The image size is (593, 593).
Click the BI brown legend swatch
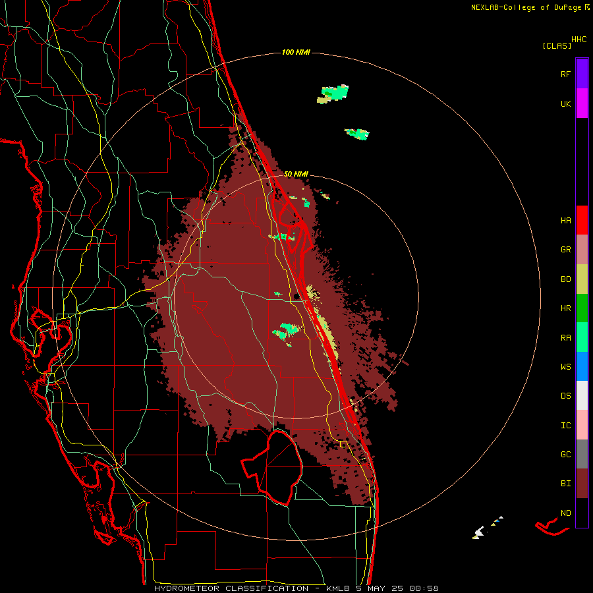coord(582,484)
